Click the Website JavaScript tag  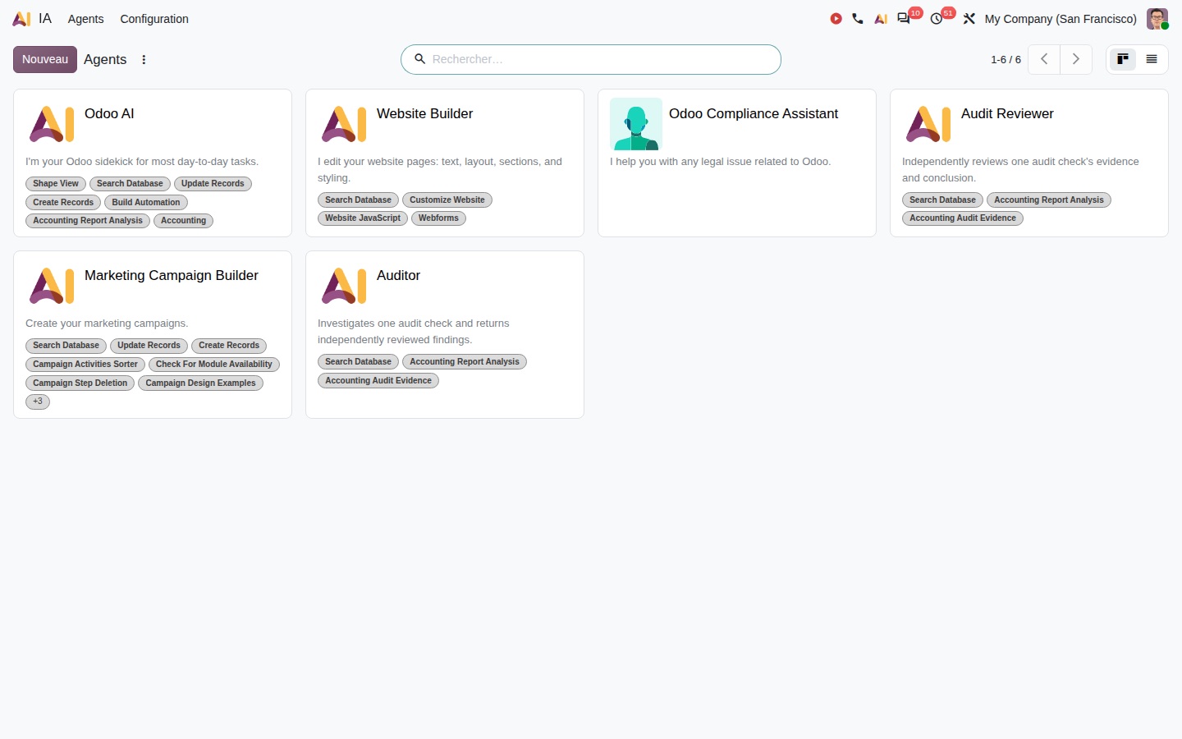coord(363,218)
